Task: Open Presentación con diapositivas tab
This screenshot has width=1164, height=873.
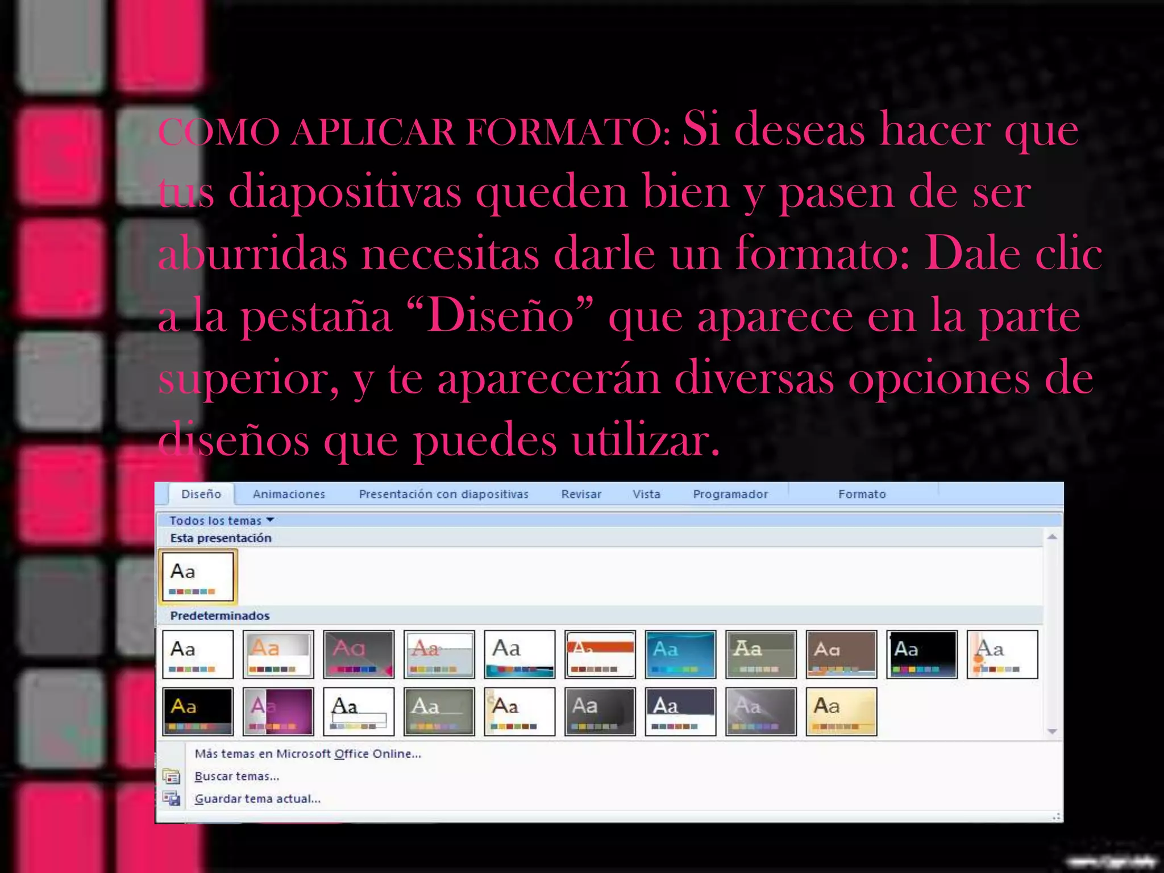Action: tap(443, 494)
